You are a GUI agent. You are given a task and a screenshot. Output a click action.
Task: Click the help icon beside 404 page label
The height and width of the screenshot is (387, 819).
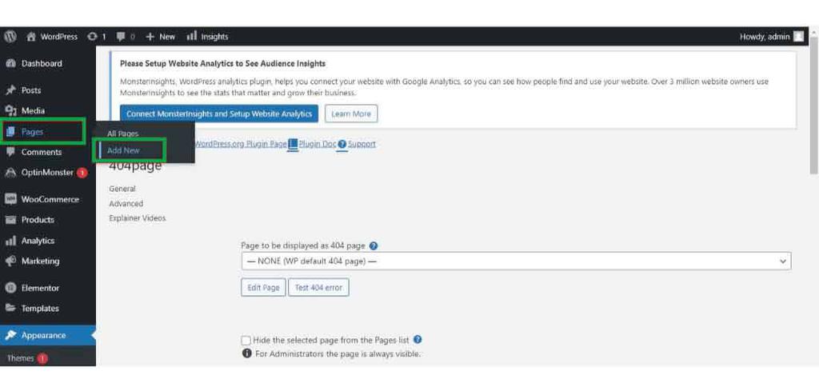pos(374,246)
